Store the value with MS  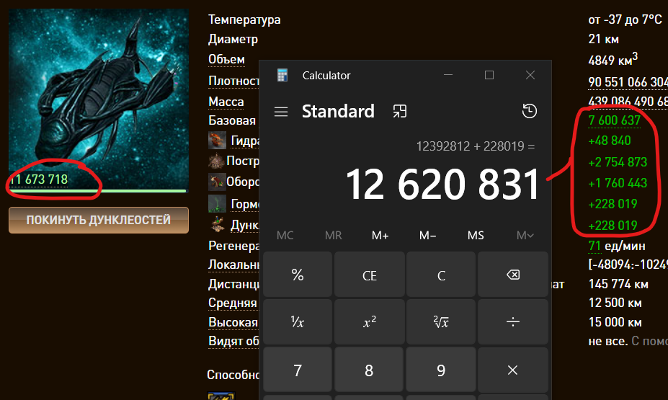(476, 236)
